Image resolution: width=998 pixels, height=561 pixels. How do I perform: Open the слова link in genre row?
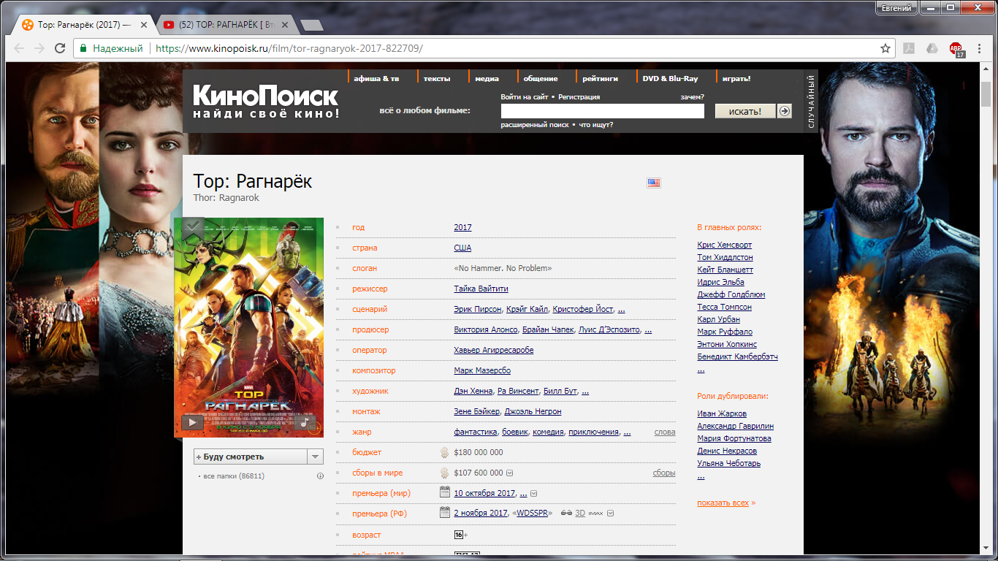tap(665, 432)
